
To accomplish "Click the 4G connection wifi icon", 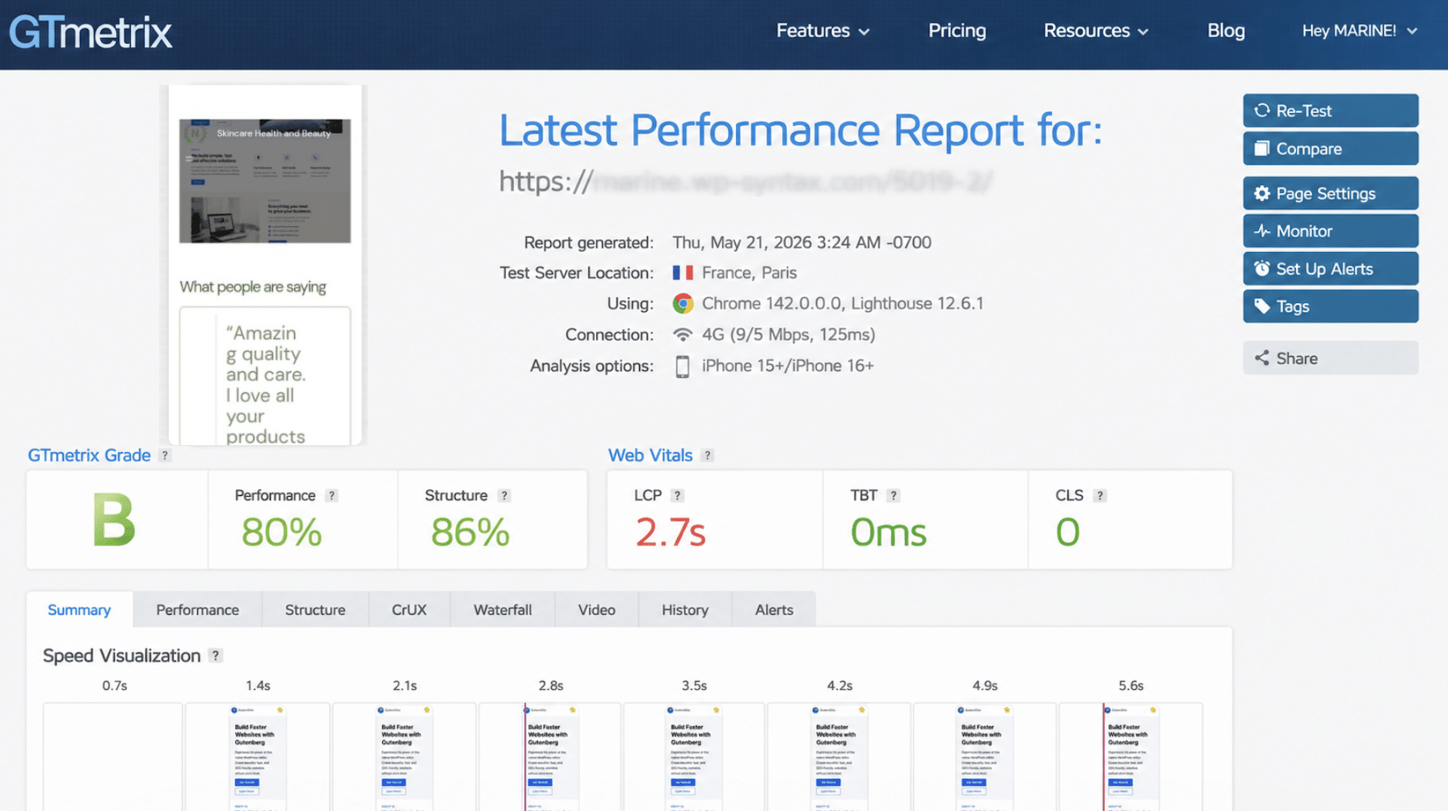I will (x=683, y=334).
